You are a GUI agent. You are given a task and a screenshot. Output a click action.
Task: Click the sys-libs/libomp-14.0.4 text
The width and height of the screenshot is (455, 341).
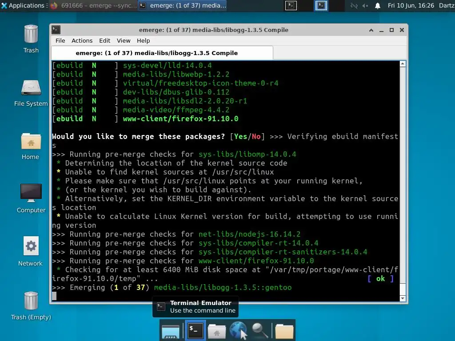coord(247,154)
